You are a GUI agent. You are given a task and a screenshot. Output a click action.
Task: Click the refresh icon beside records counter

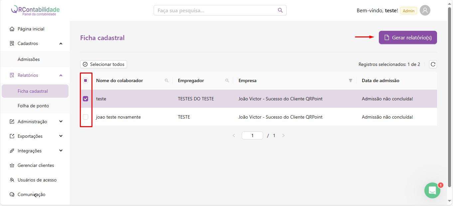coord(433,64)
